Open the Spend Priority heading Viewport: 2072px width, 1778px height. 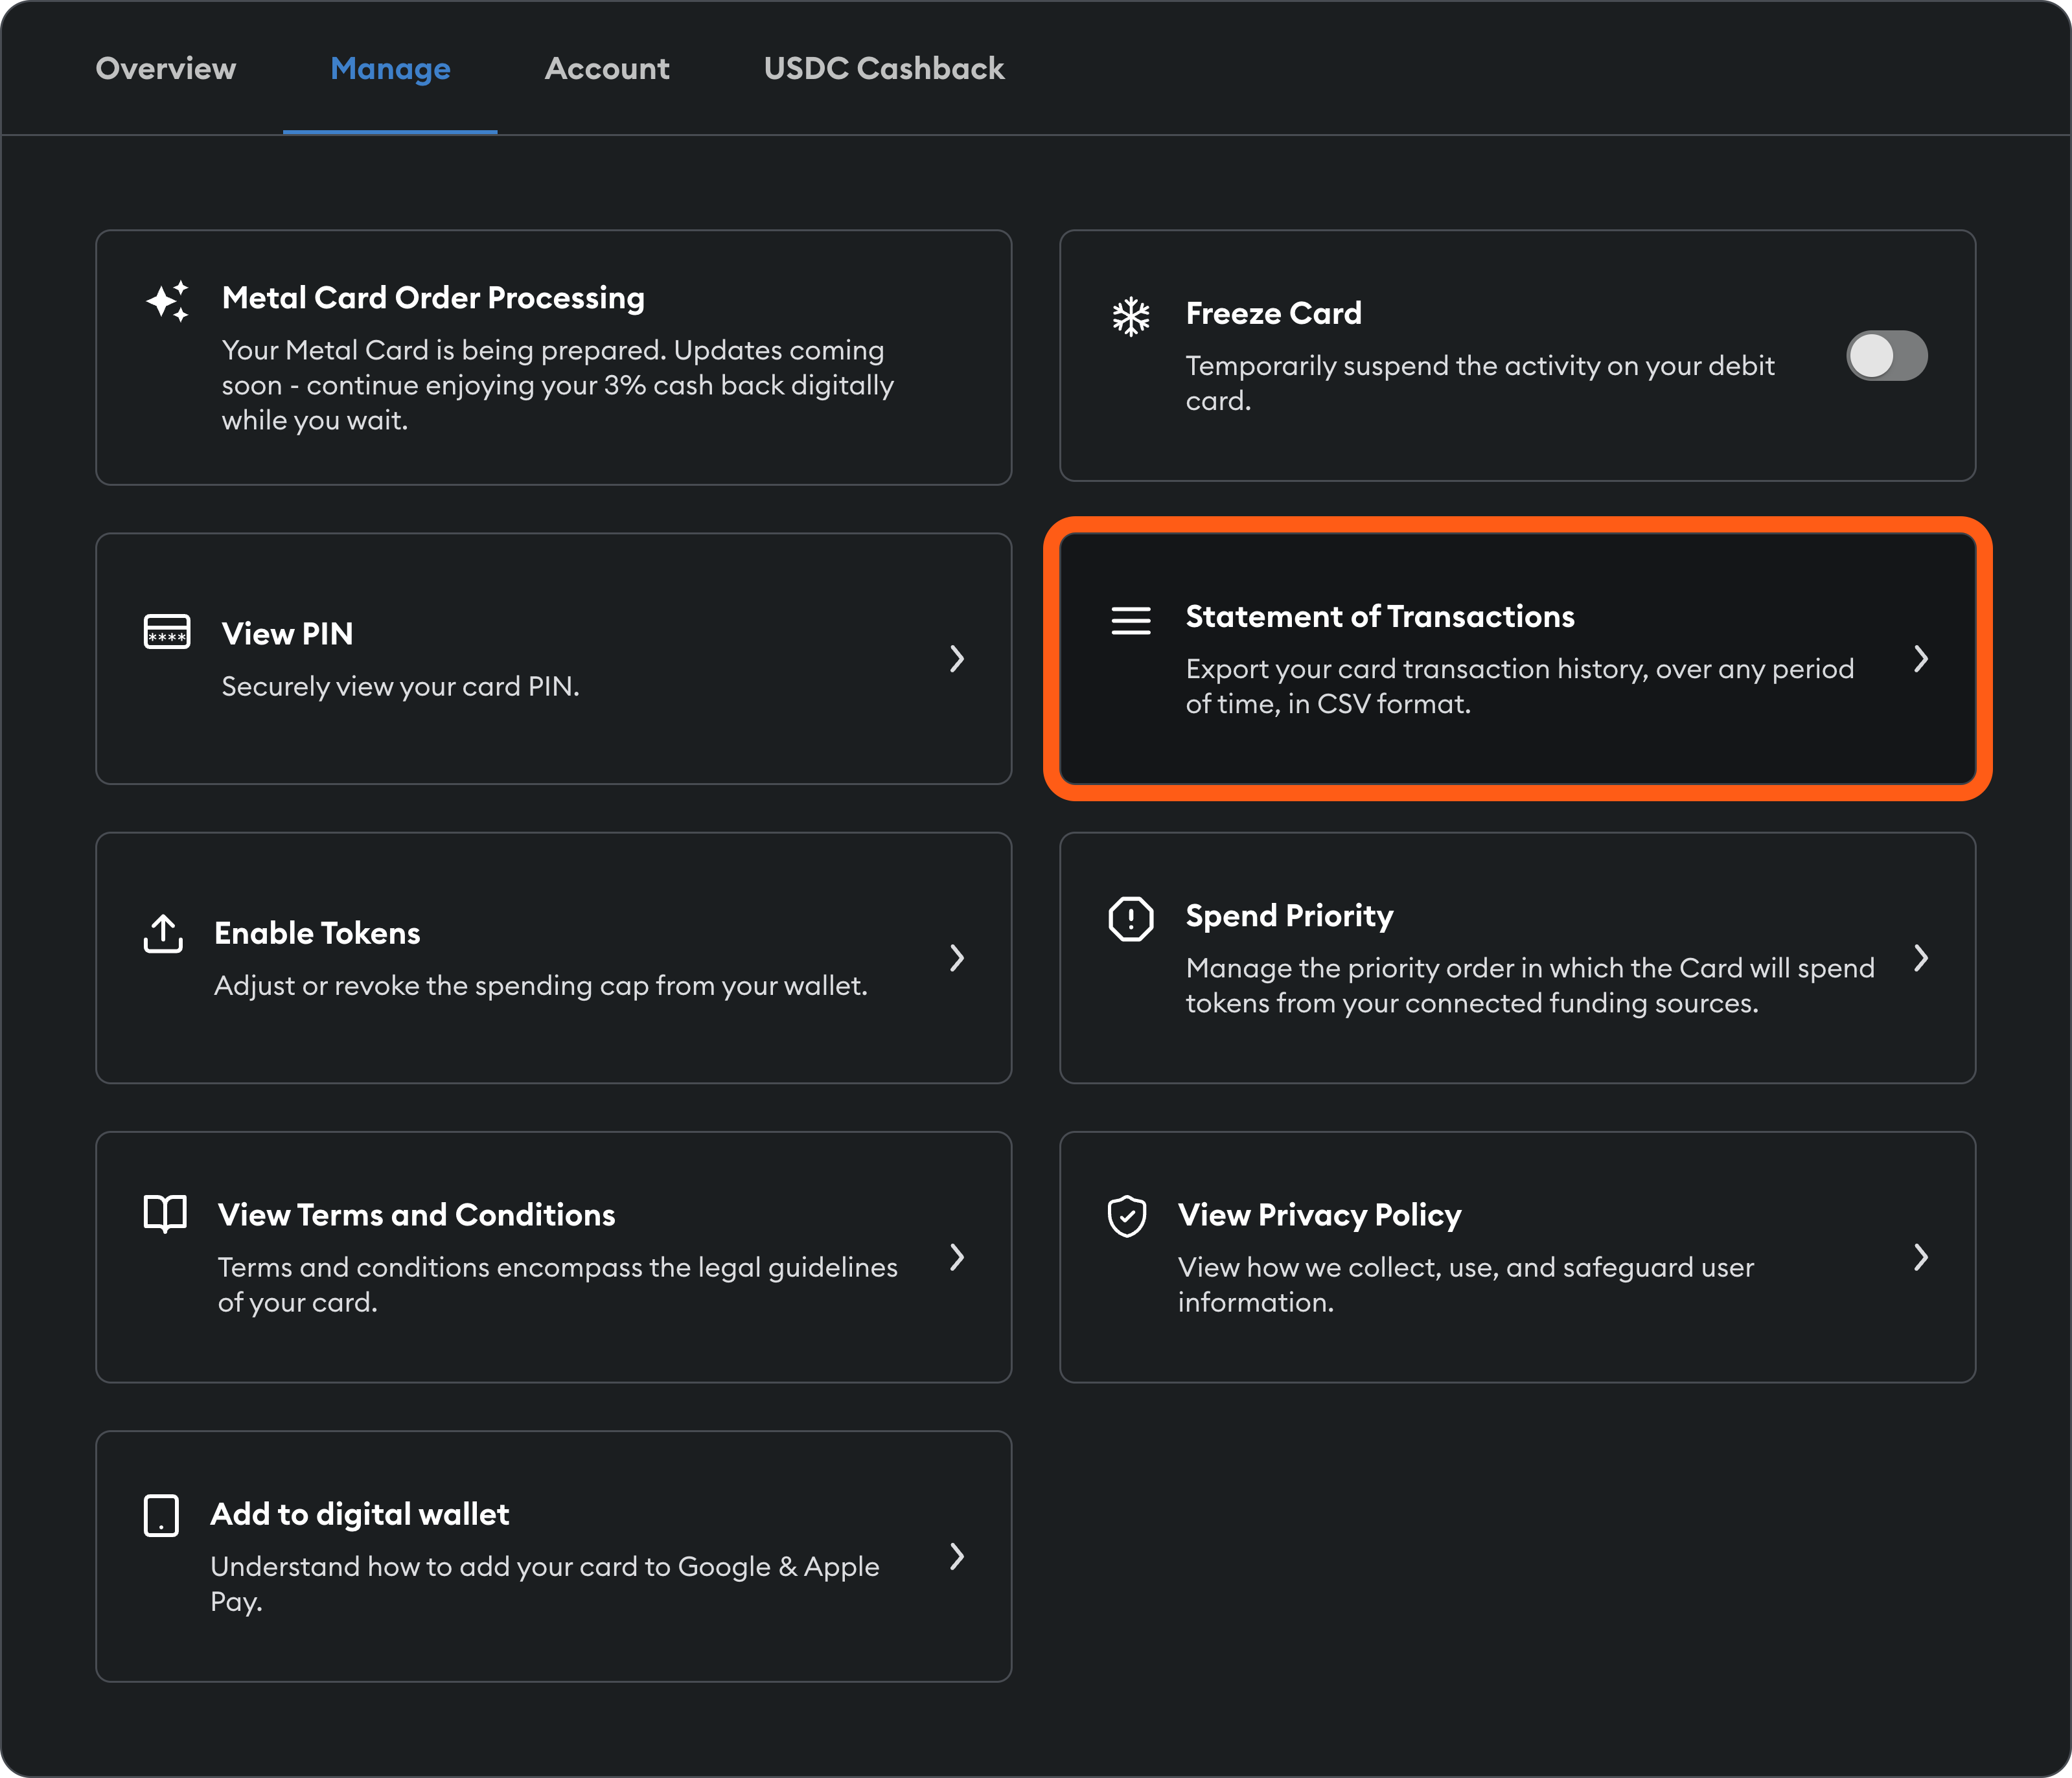click(x=1289, y=916)
